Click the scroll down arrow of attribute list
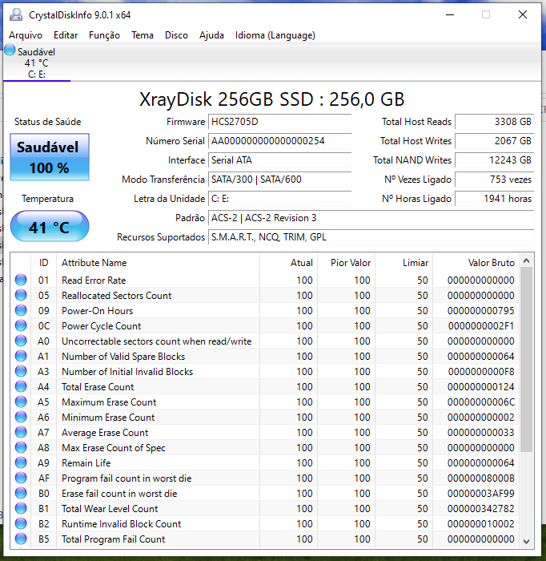The width and height of the screenshot is (546, 561). 526,541
